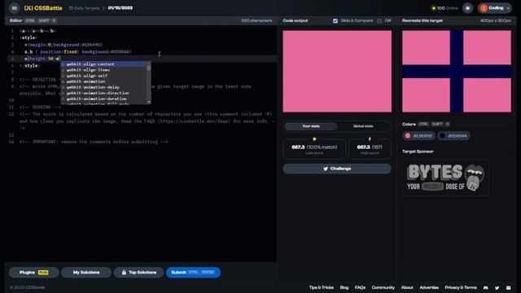Viewport: 521px width, 293px height.
Task: Click the Challenge Twitter button
Action: (337, 168)
